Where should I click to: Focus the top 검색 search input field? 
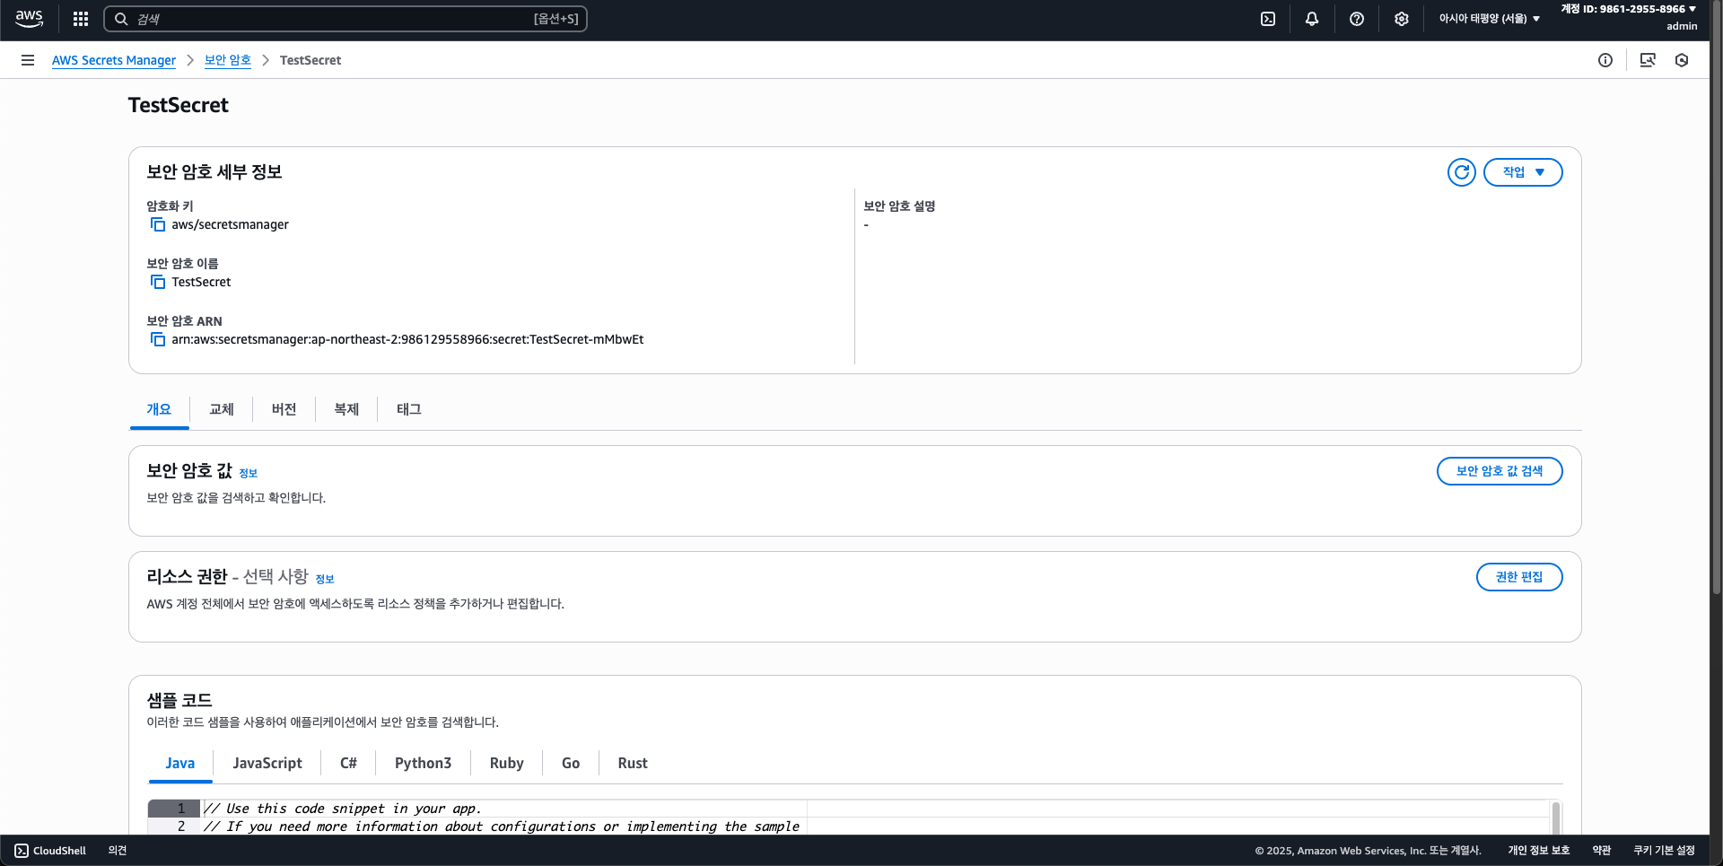pyautogui.click(x=345, y=19)
